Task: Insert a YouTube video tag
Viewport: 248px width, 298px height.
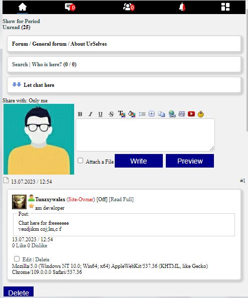Action: (191, 114)
